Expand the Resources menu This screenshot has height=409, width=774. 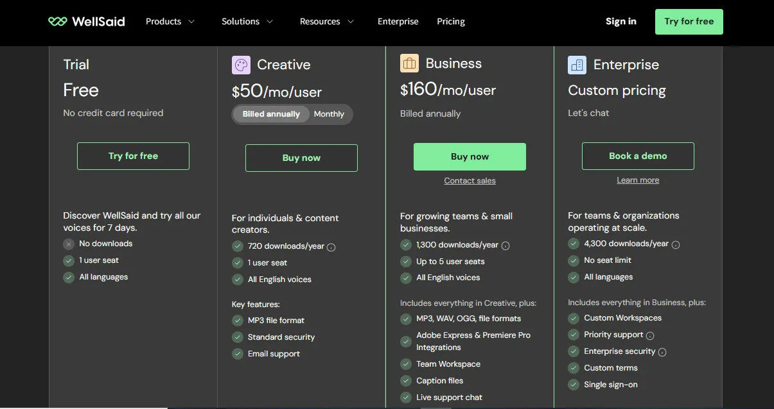[327, 21]
